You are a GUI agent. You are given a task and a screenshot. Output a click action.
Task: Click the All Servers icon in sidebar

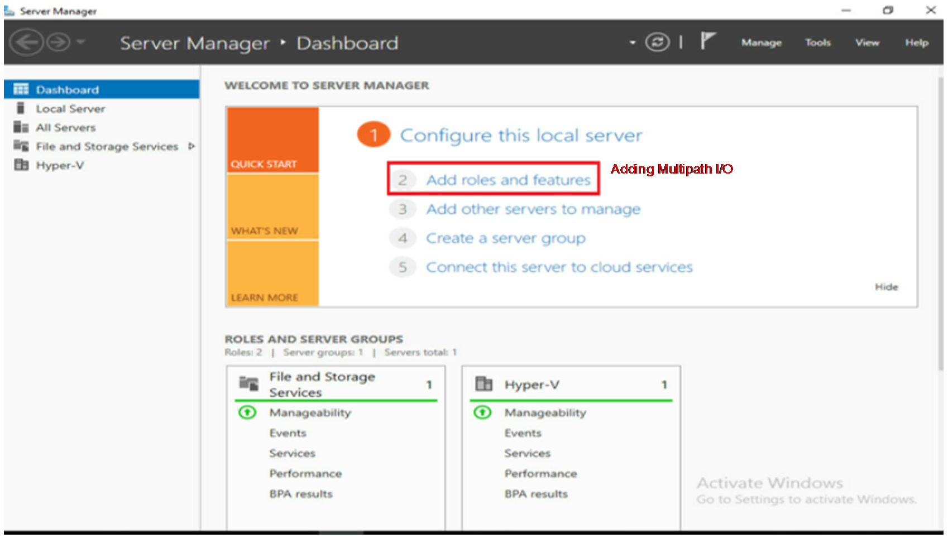pyautogui.click(x=21, y=127)
